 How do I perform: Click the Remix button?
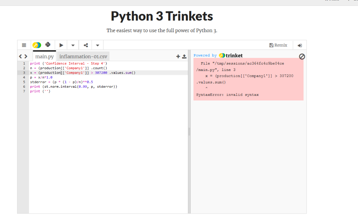click(278, 45)
